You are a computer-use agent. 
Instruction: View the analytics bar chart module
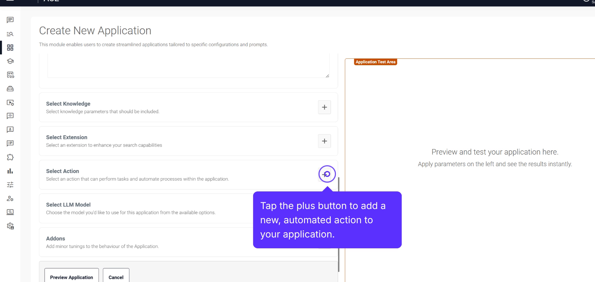[10, 171]
